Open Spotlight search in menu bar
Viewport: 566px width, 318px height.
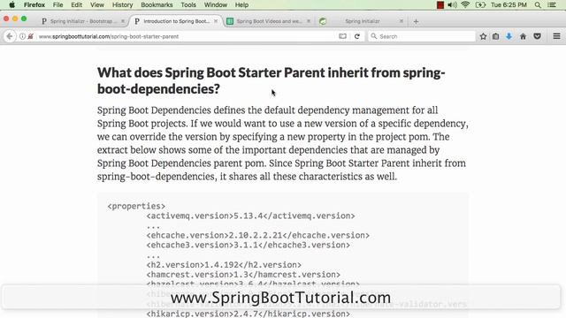coord(538,5)
